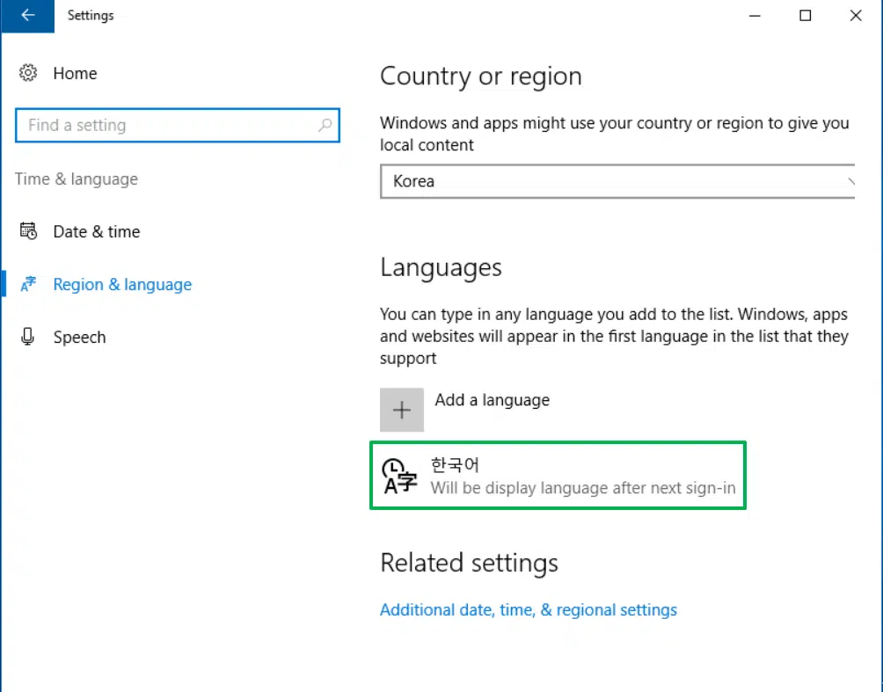This screenshot has height=692, width=883.
Task: Select the 한국어 language entry
Action: pos(558,475)
